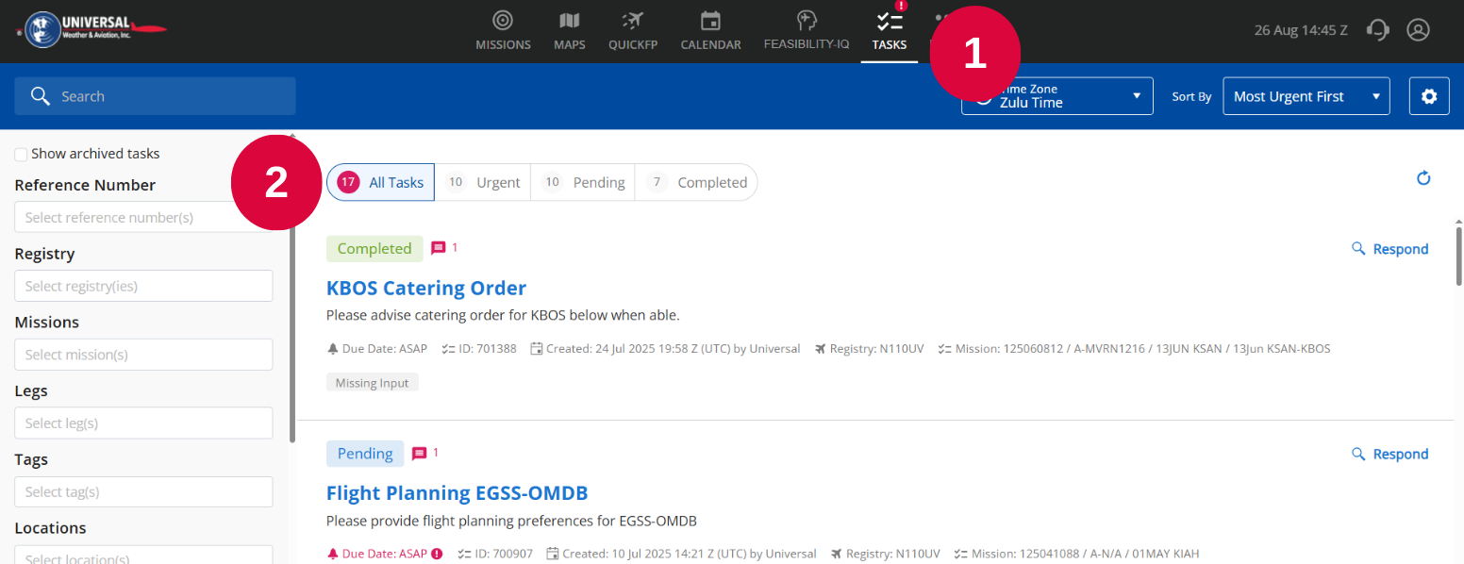1464x564 pixels.
Task: Open Feasibility-IQ head icon
Action: click(806, 21)
